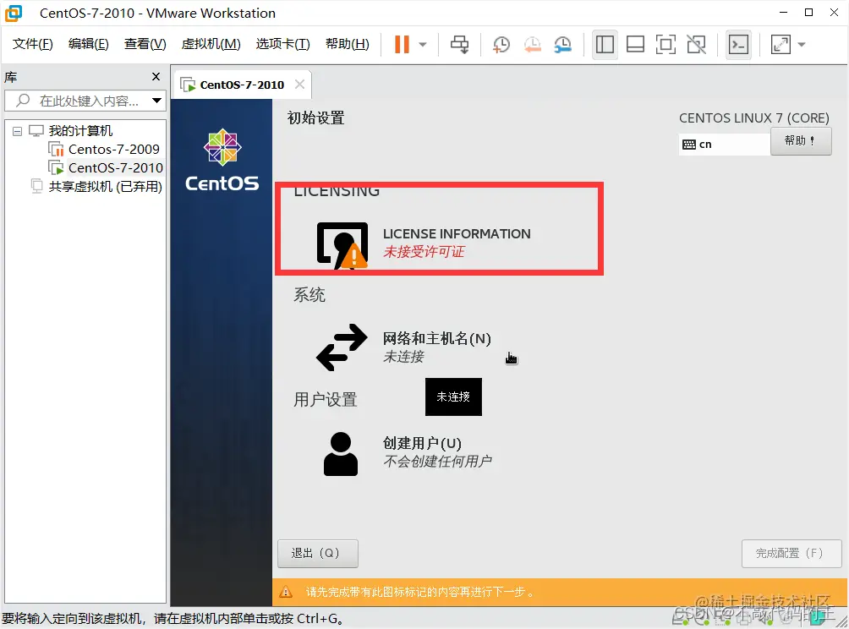
Task: Open the 帮助(H) menu
Action: (347, 44)
